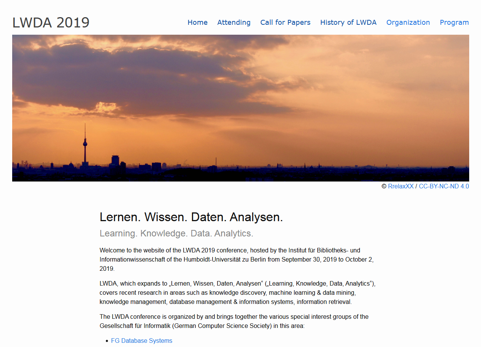This screenshot has width=481, height=347.
Task: Click the copyright symbol below the banner
Action: click(384, 186)
